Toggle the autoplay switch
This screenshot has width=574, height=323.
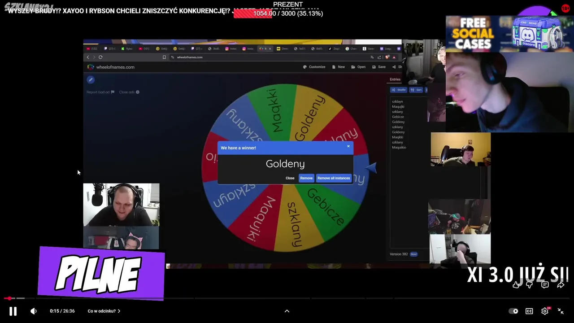(513, 311)
